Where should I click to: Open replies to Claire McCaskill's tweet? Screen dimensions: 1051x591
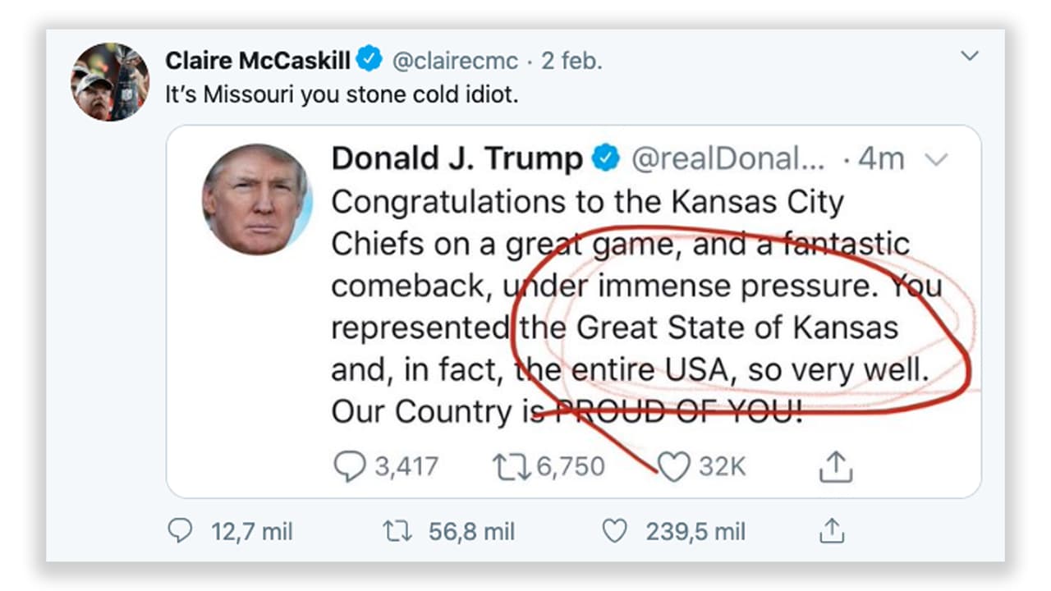(182, 531)
